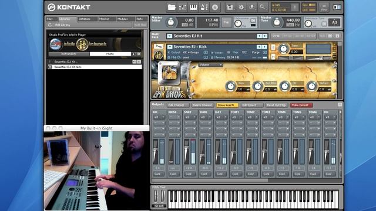Viewport: 376px width, 211px height.
Task: Switch to the Modules tab
Action: [125, 19]
